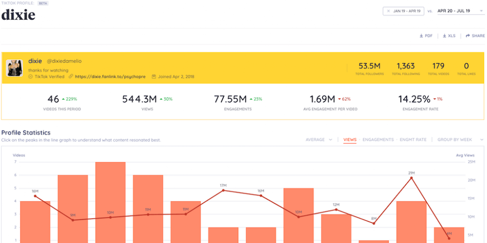The width and height of the screenshot is (487, 243).
Task: Click the XLS download arrow icon
Action: click(444, 36)
